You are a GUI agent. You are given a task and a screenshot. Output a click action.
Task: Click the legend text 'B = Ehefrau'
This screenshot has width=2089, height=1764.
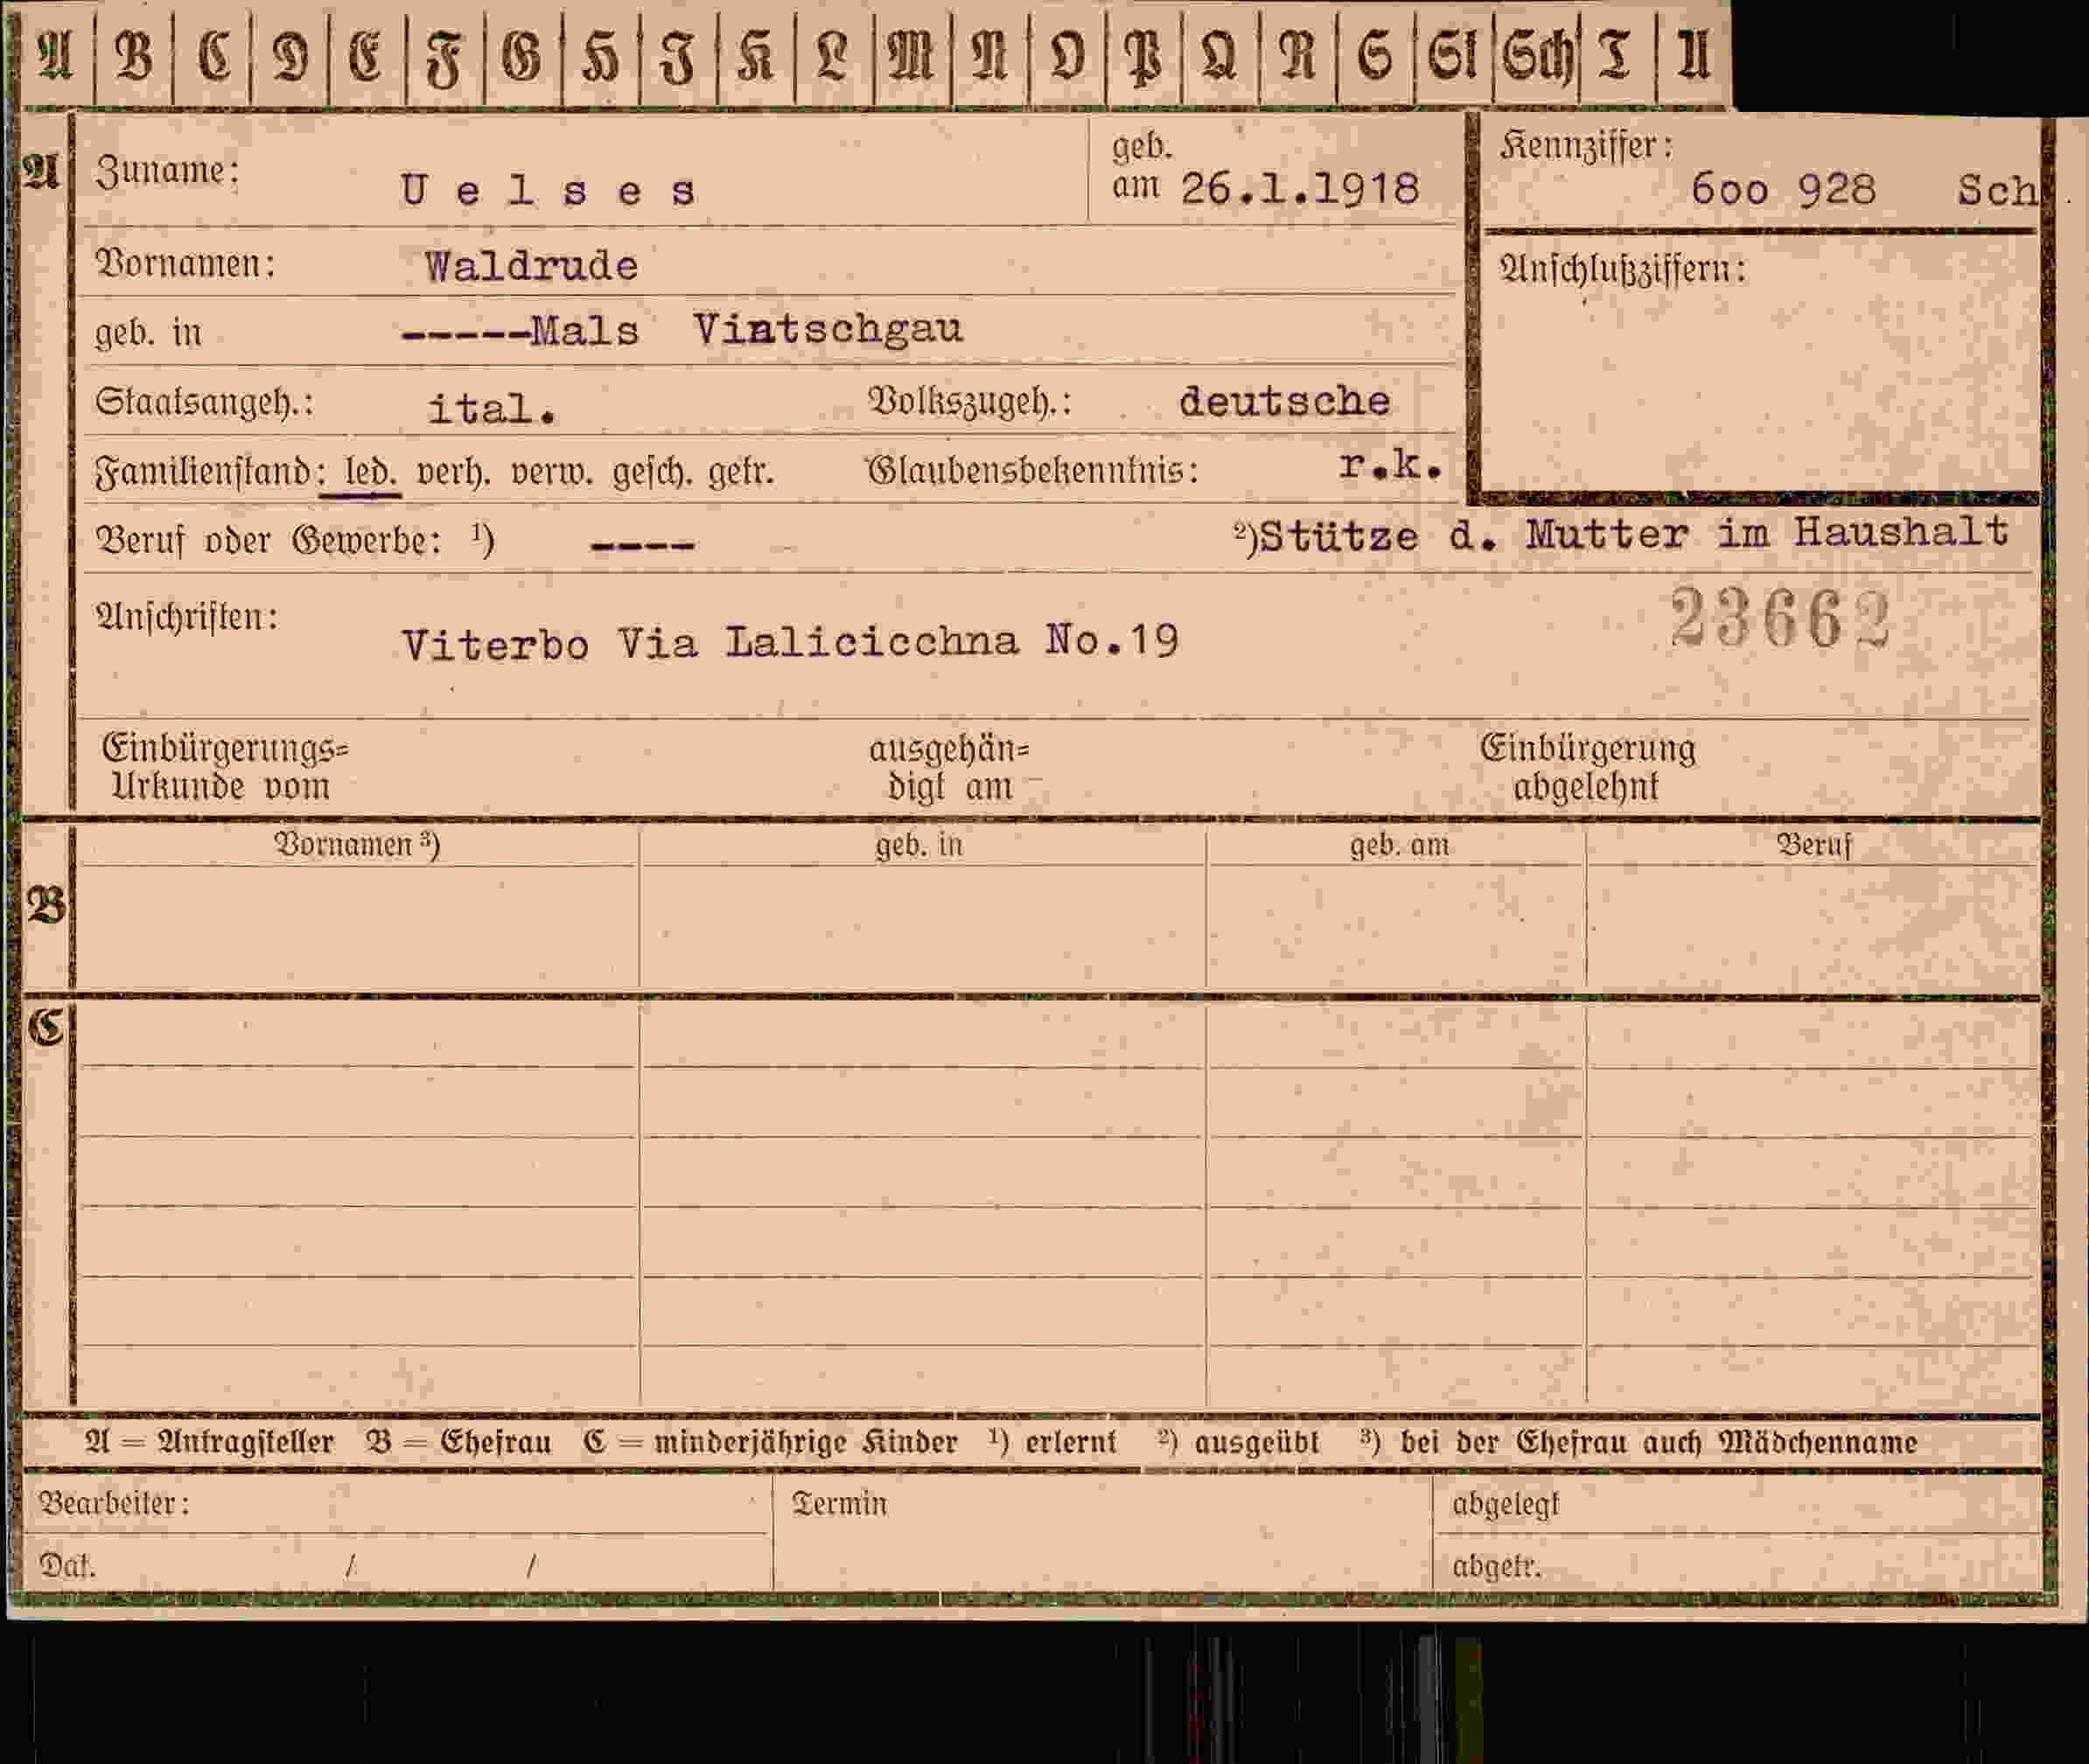[458, 1443]
